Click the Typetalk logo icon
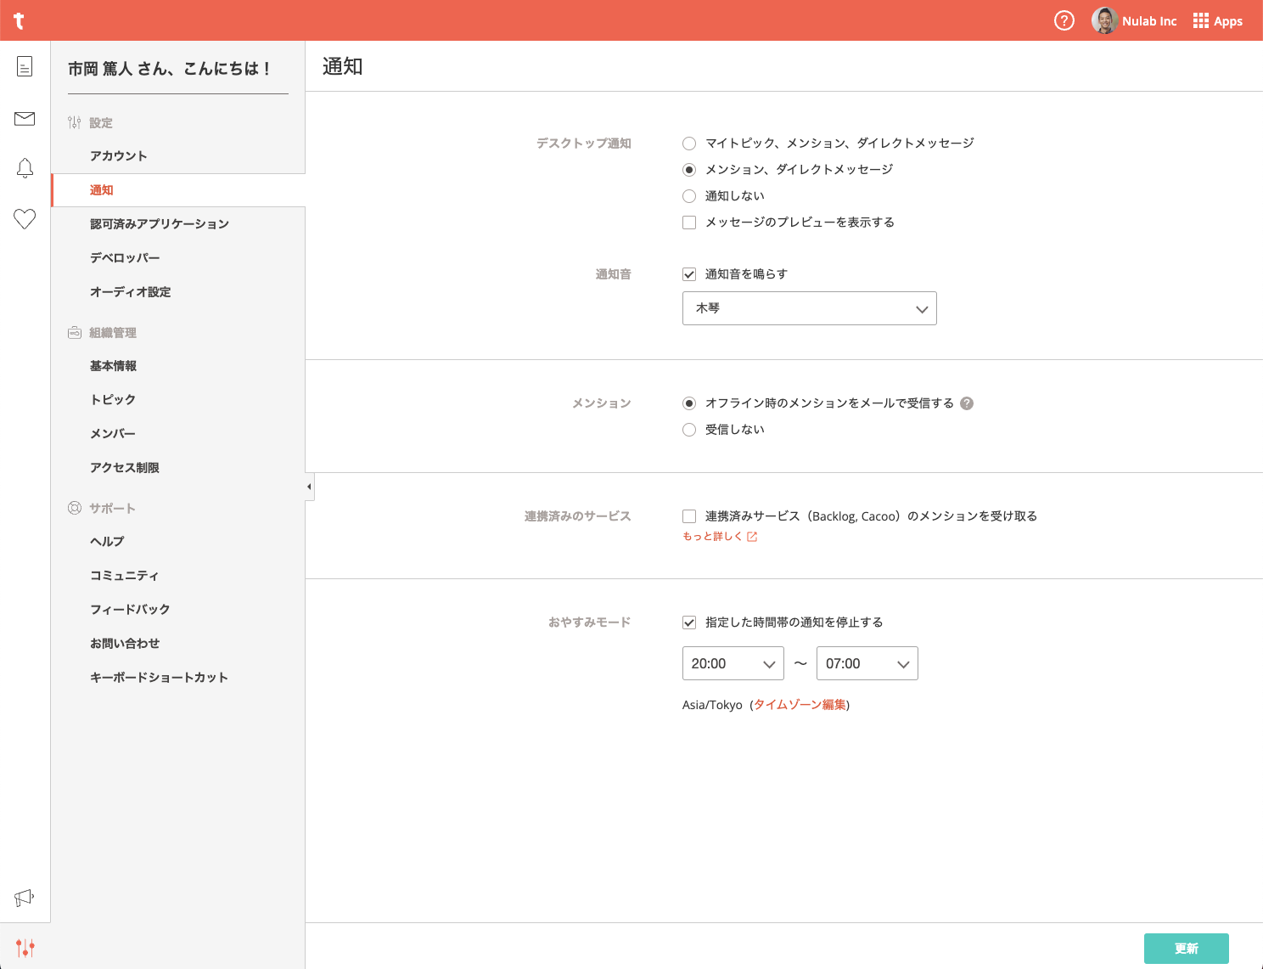Viewport: 1263px width, 969px height. click(19, 20)
